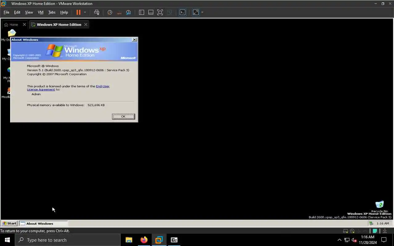Pause the virtual machine with the orange pause icon
The width and height of the screenshot is (394, 246).
click(x=78, y=12)
